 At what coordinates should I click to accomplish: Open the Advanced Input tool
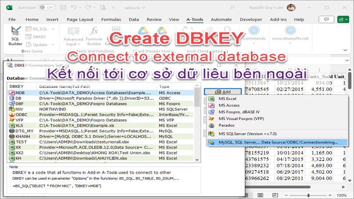[73, 36]
